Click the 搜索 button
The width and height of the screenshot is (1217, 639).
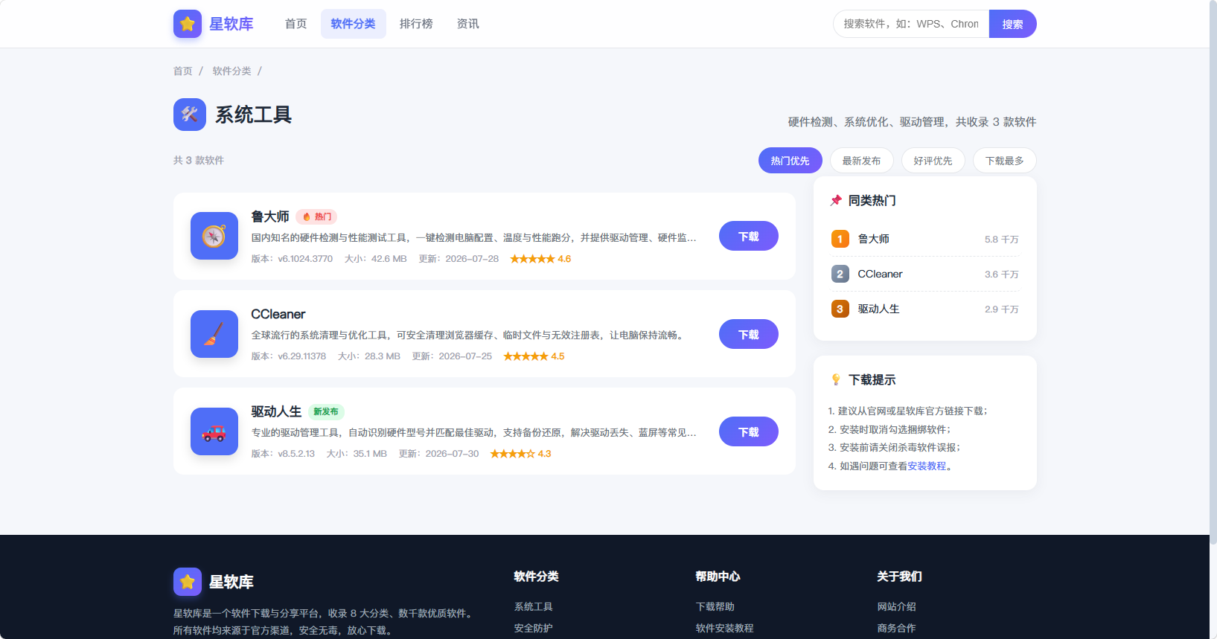point(1012,24)
